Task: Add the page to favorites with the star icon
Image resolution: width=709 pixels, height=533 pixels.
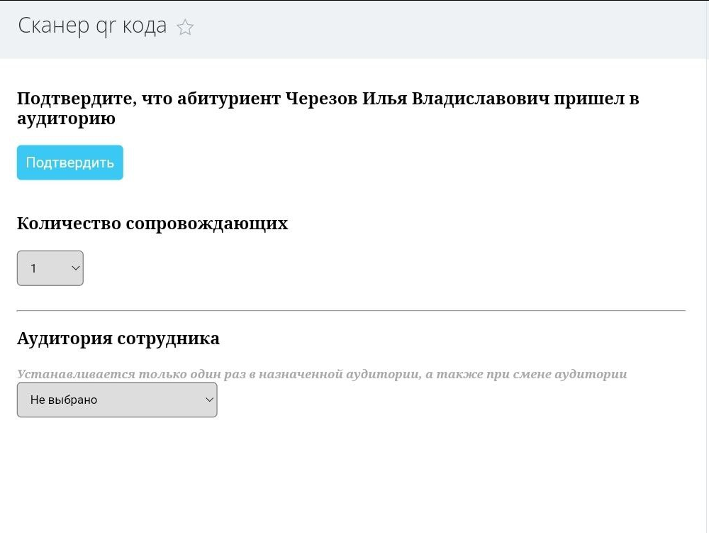Action: [x=185, y=27]
